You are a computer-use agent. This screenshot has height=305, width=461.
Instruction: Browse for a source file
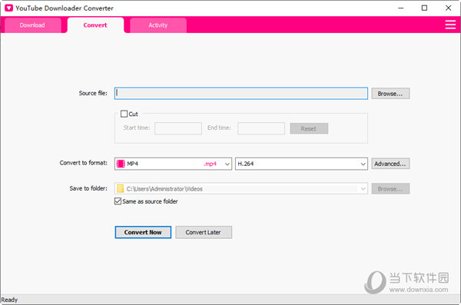tap(390, 94)
